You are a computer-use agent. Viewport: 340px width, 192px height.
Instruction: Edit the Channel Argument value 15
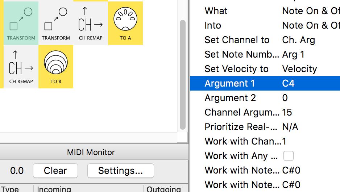point(287,112)
